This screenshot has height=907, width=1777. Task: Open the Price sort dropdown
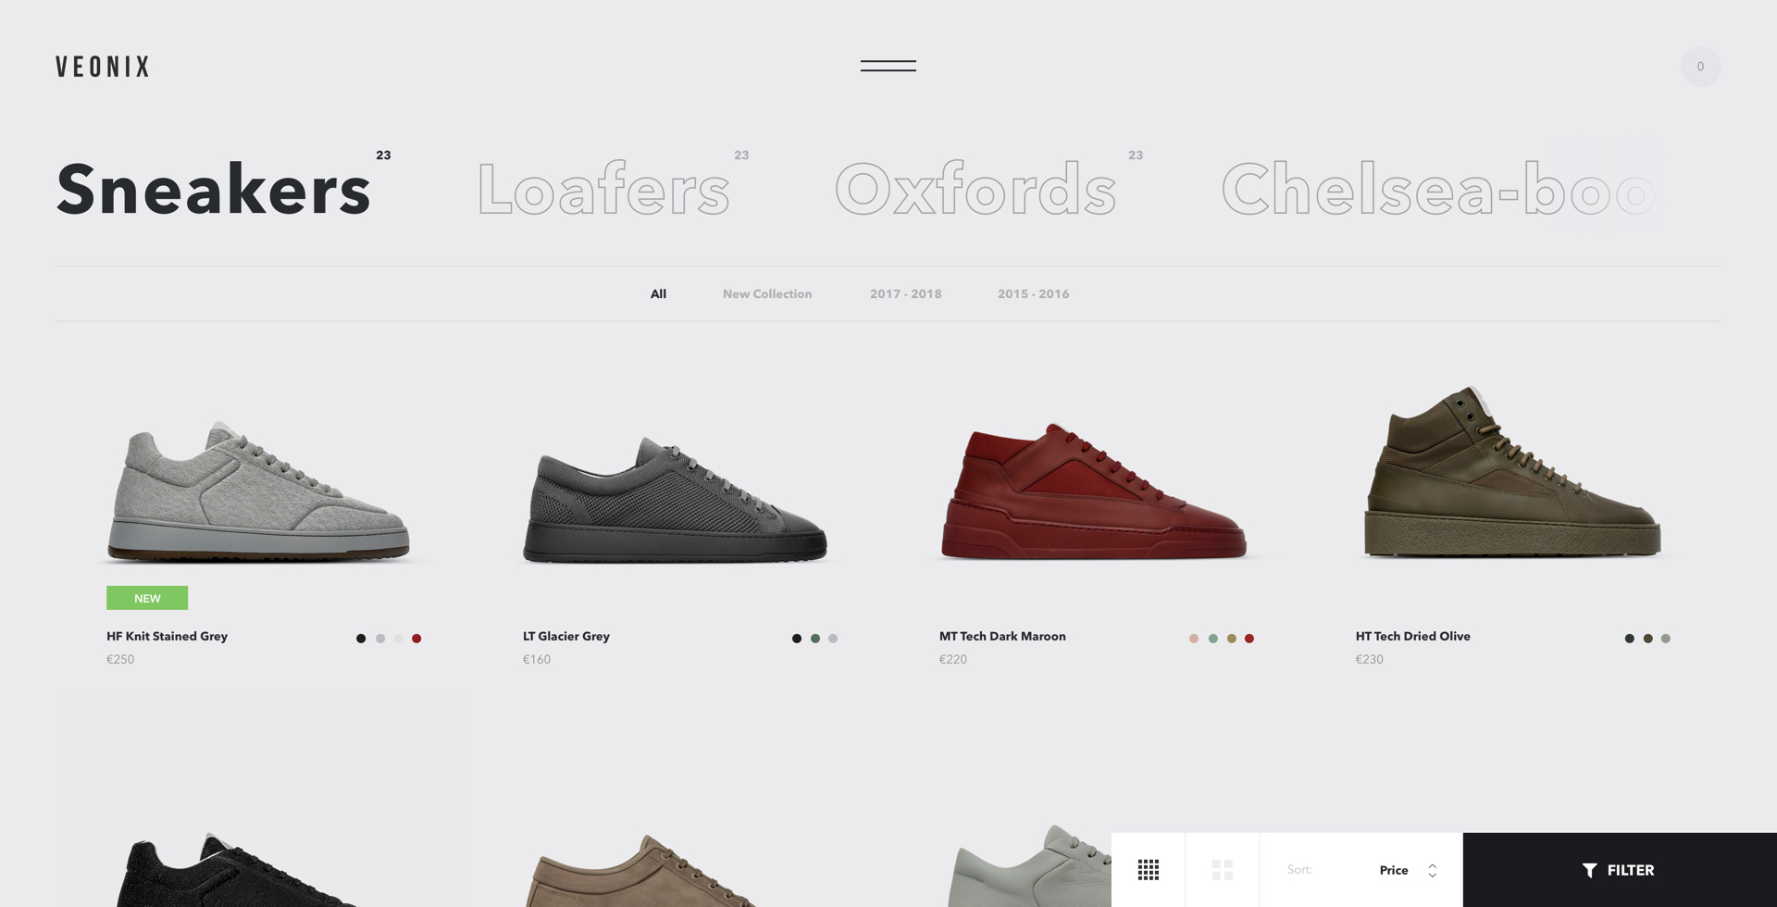[1394, 870]
